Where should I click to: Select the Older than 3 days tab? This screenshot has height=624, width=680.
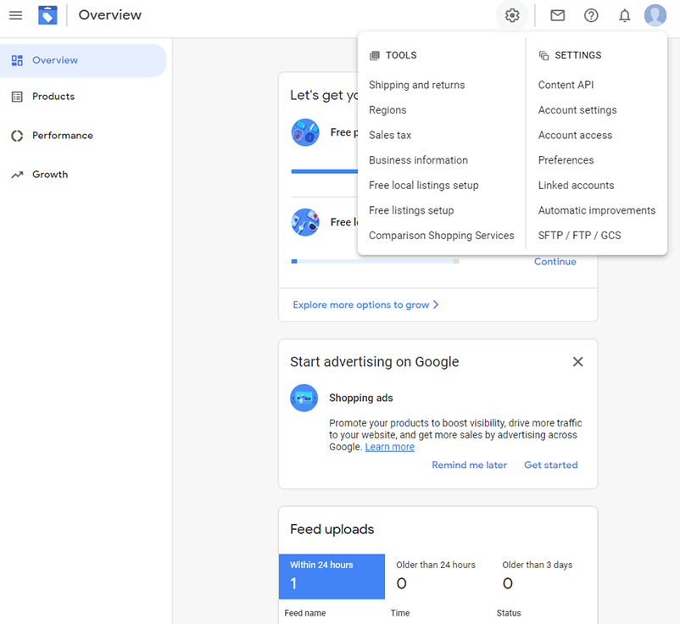pyautogui.click(x=544, y=577)
